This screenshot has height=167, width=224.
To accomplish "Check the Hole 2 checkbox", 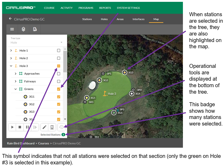I will (59, 58).
